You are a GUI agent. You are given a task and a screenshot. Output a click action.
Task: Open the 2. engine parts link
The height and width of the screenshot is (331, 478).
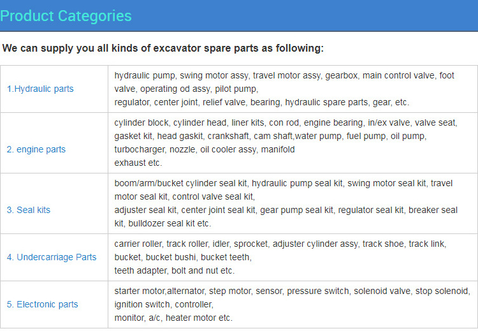tap(36, 149)
